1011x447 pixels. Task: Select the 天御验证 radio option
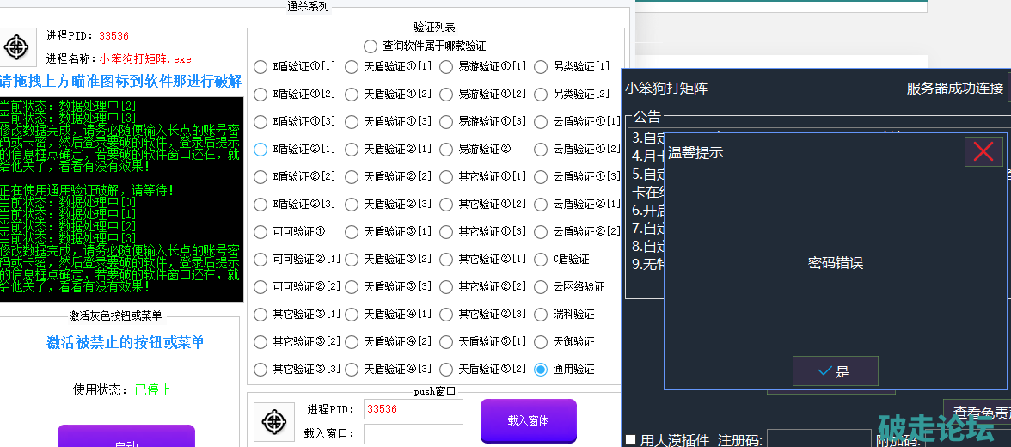(541, 342)
